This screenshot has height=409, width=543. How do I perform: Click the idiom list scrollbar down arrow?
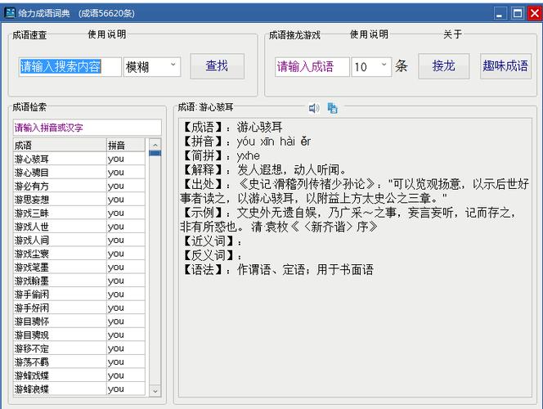(x=155, y=389)
